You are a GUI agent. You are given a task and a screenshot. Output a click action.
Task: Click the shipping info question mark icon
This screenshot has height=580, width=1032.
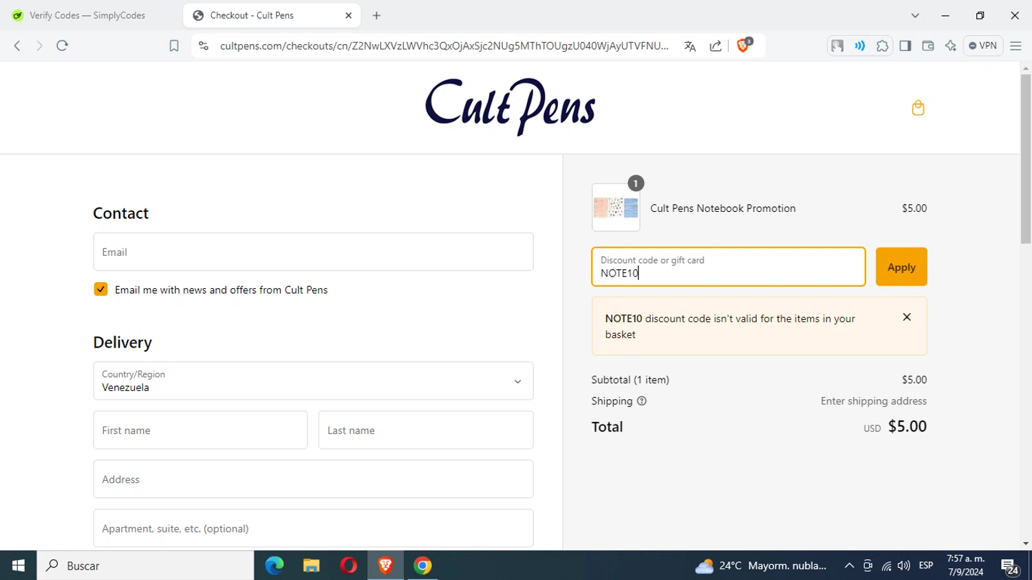[x=642, y=401]
